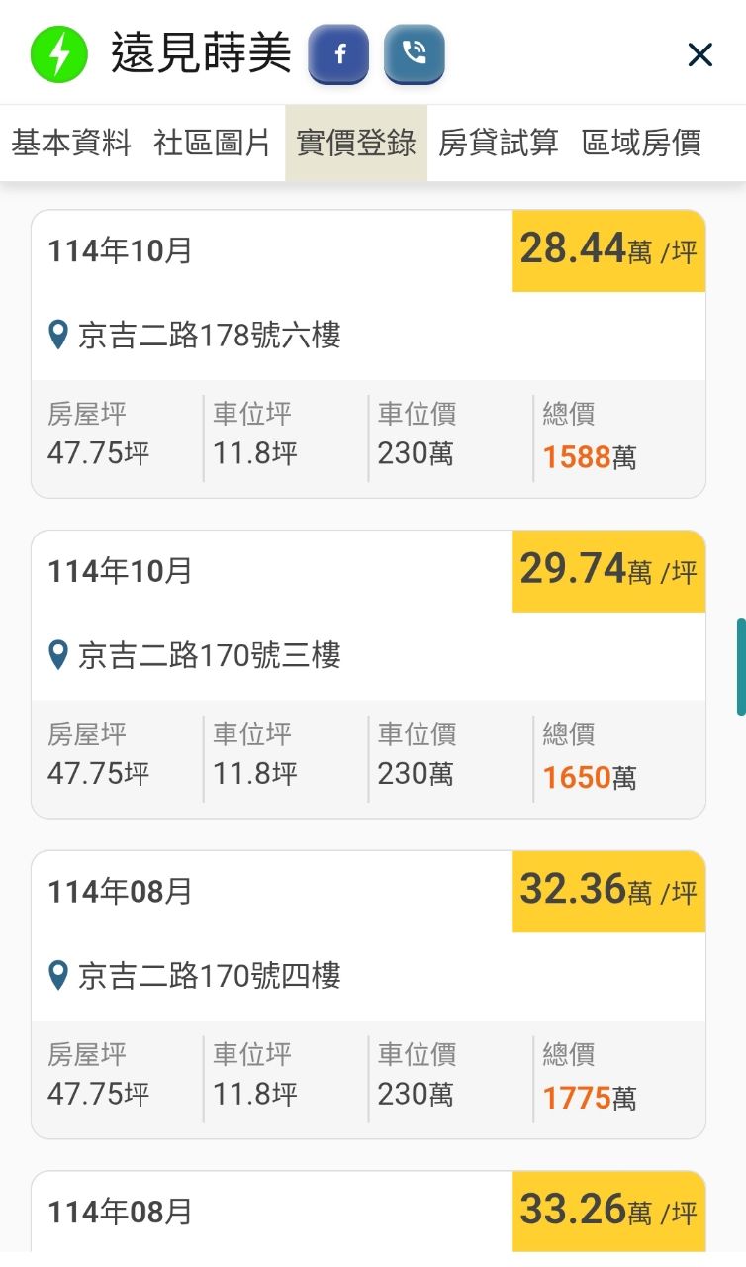Click the 1775萬 total price
The height and width of the screenshot is (1267, 746).
click(x=589, y=1097)
